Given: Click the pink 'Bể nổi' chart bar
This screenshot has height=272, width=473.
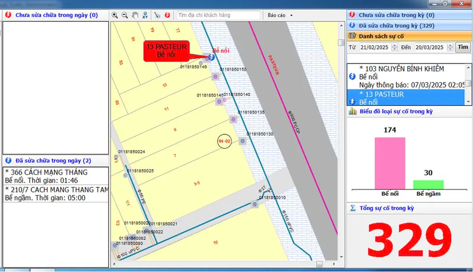Looking at the screenshot, I should pos(390,163).
